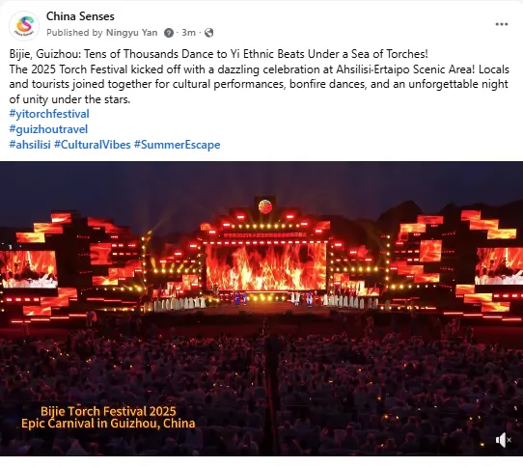
Task: Click the central fire stage screen in video
Action: [x=265, y=267]
